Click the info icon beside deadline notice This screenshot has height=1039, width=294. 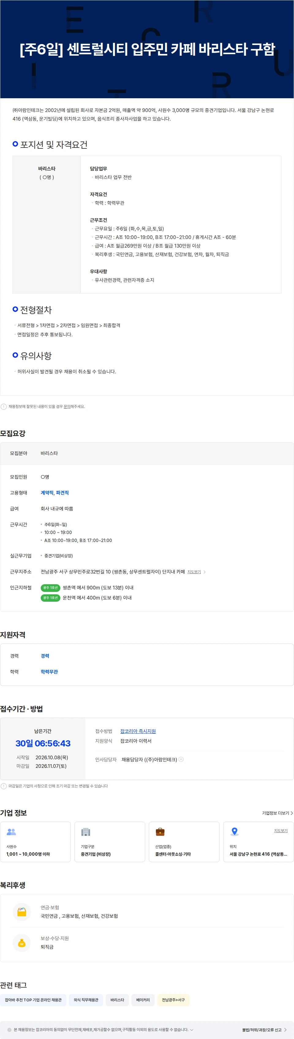click(4, 786)
